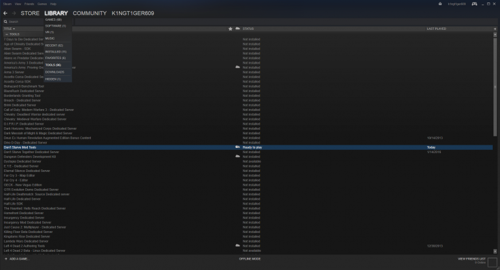Open the View menu
This screenshot has height=270, width=500.
click(x=18, y=4)
